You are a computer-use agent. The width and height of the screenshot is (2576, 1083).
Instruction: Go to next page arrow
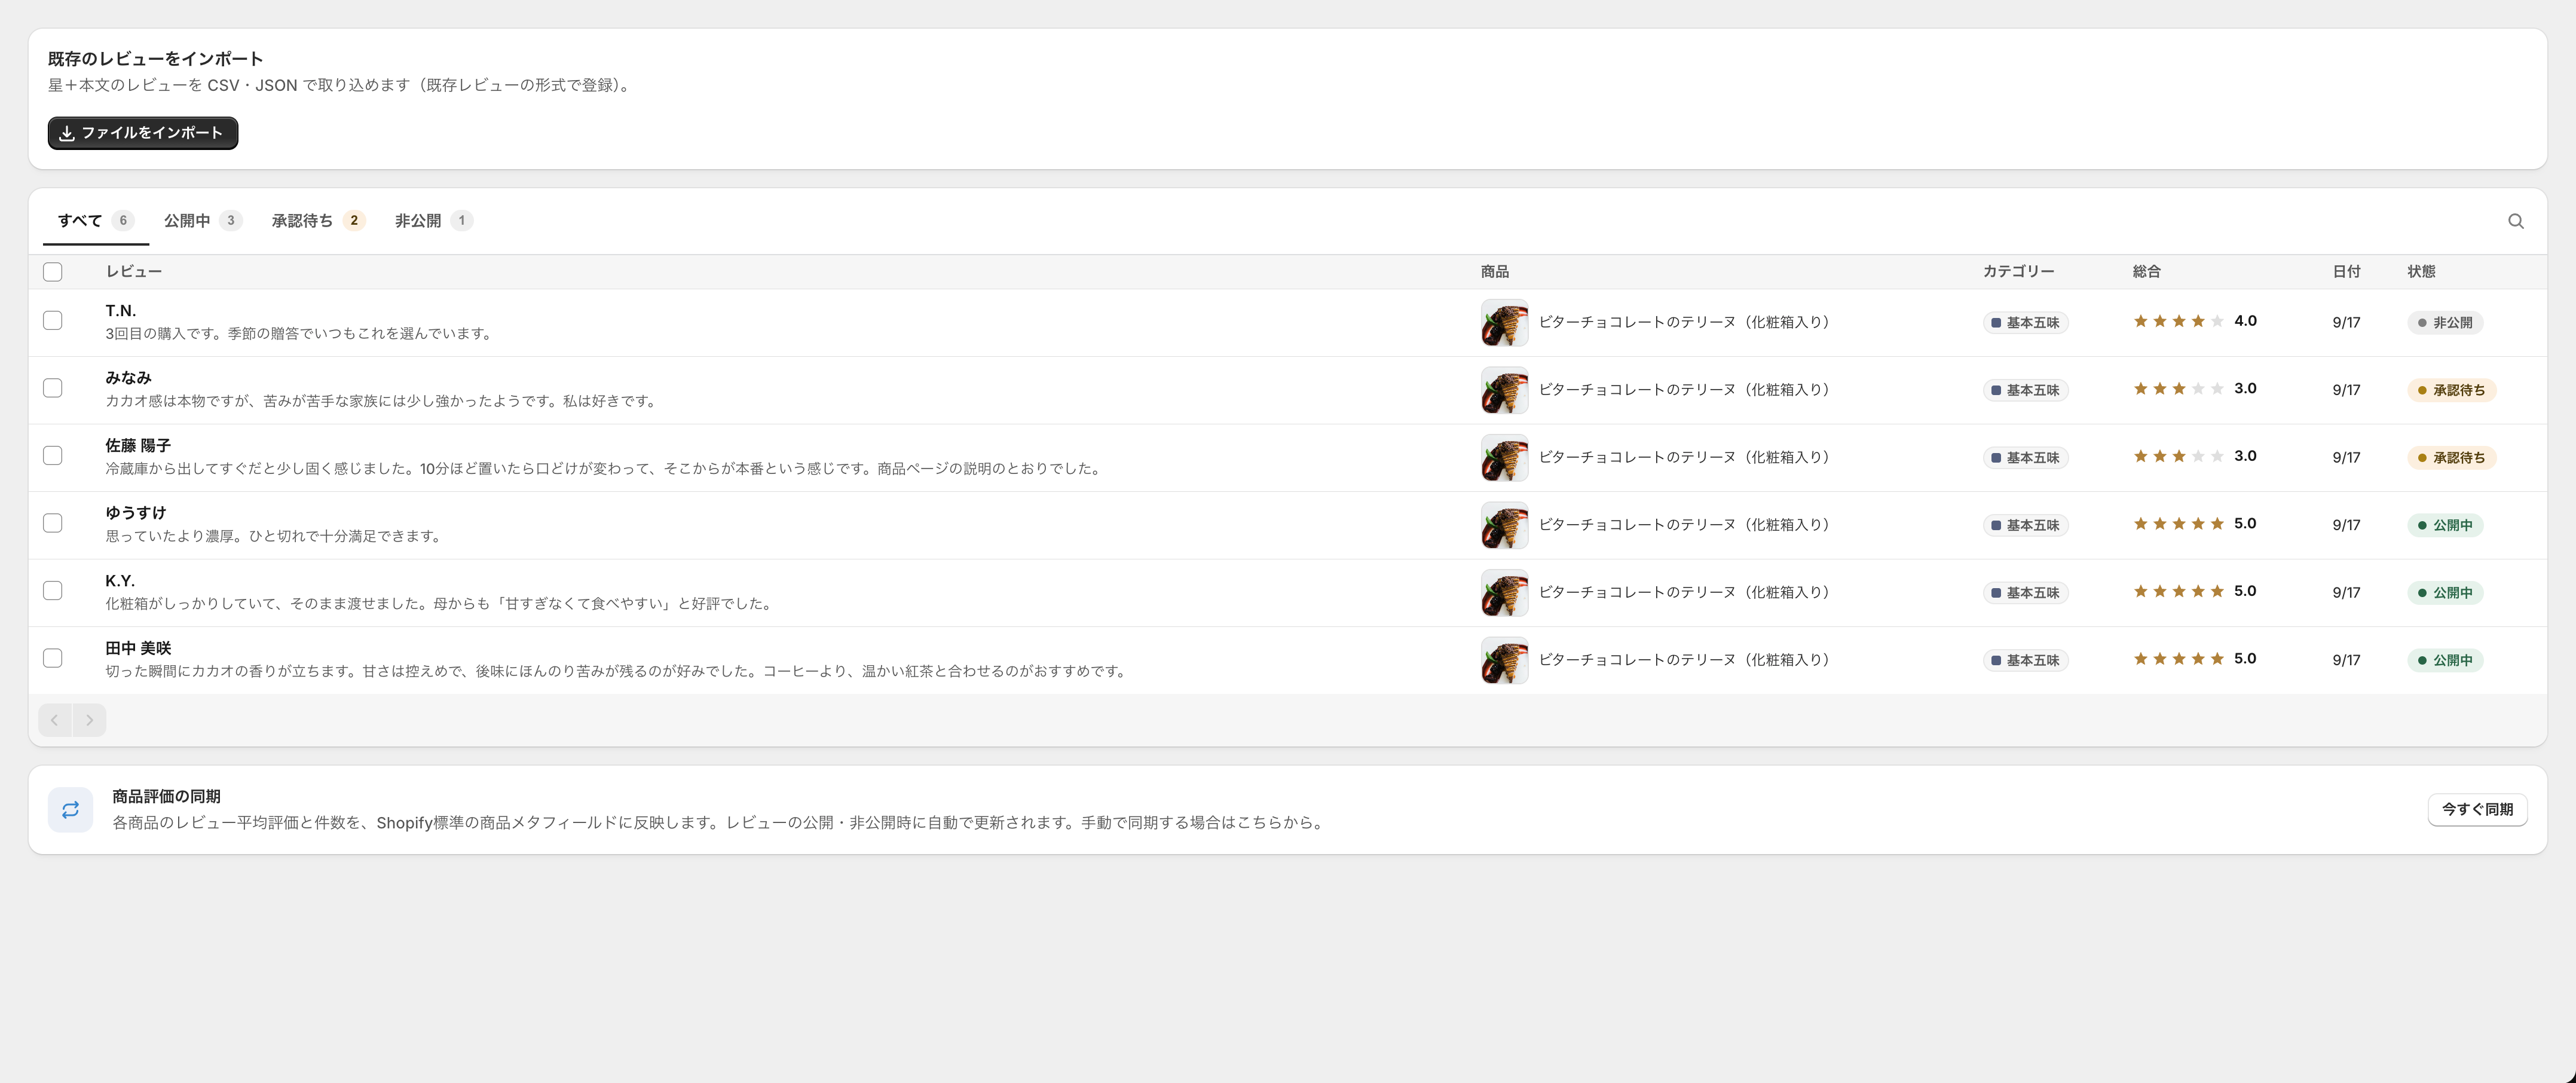point(89,720)
